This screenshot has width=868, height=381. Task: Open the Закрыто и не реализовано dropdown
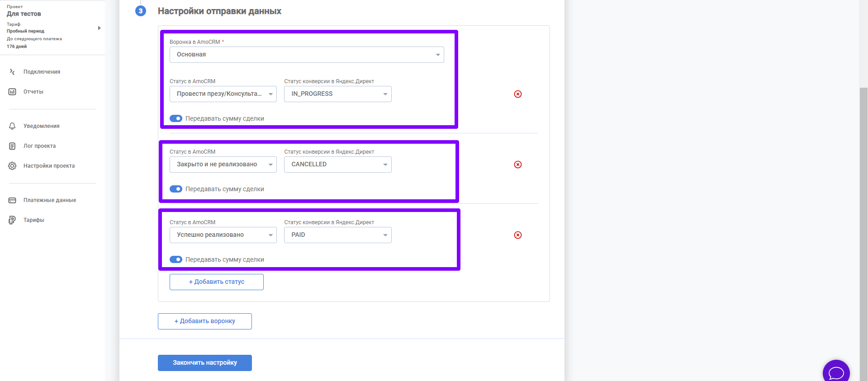click(x=223, y=165)
